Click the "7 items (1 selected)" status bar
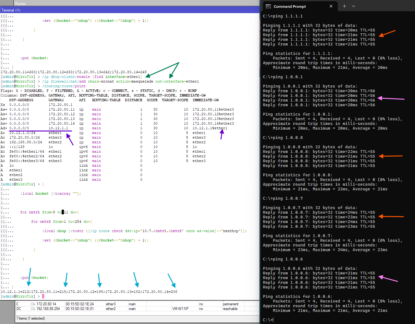The width and height of the screenshot is (415, 324). click(x=31, y=318)
